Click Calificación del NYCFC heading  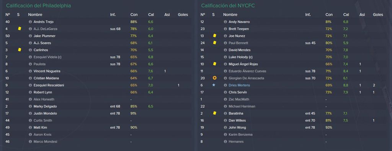tap(228, 5)
